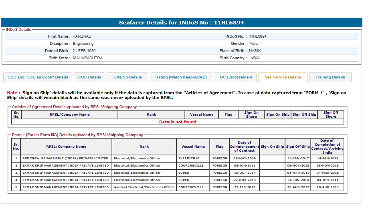Go to the DC Endorsement tab

point(236,77)
